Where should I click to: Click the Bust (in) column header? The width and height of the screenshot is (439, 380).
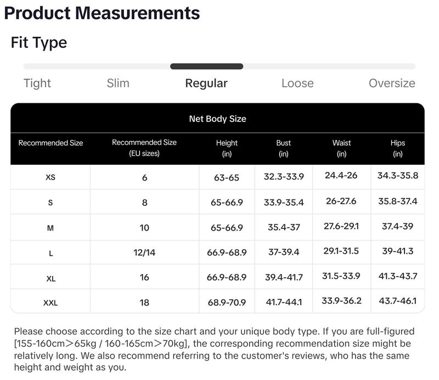click(x=284, y=148)
